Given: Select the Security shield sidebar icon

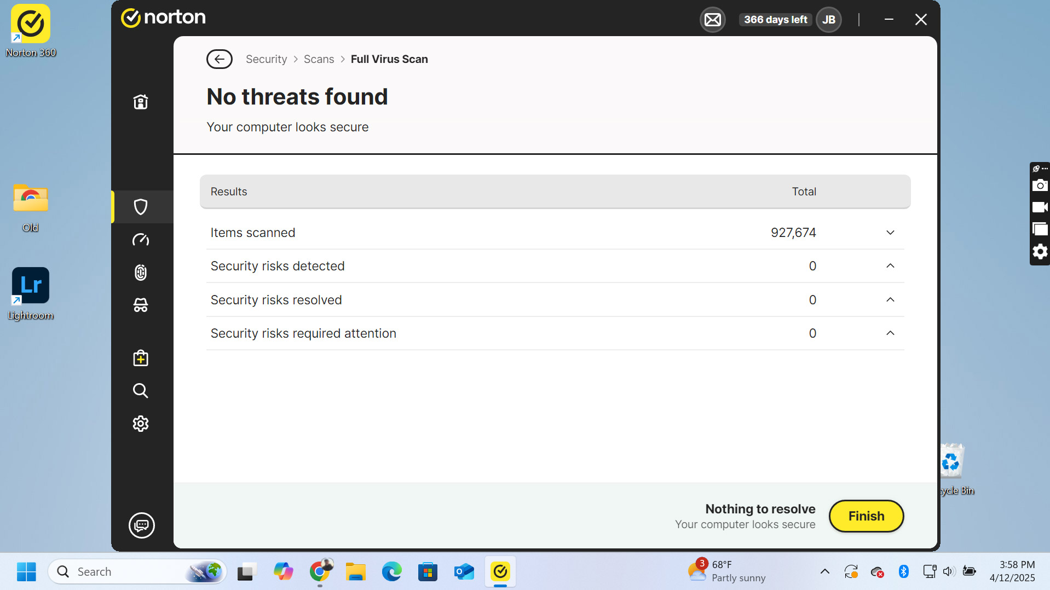Looking at the screenshot, I should [x=141, y=207].
